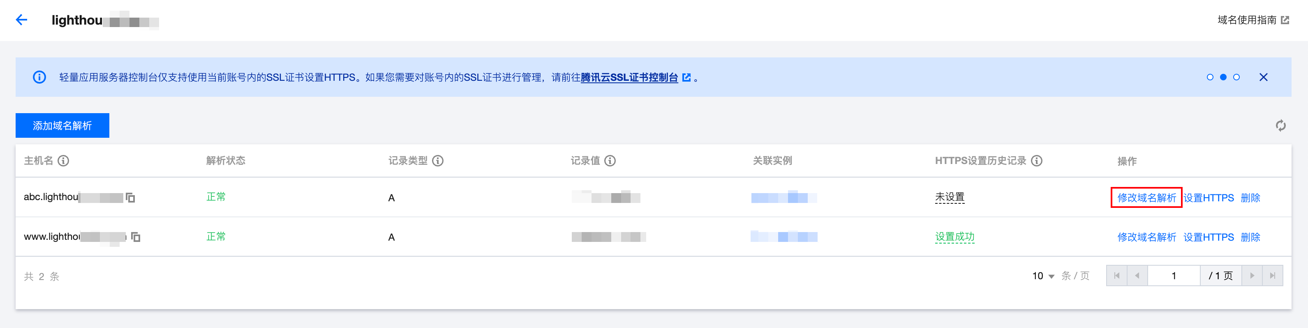Click the 添加域名解析 button
Viewport: 1308px width, 328px height.
62,125
